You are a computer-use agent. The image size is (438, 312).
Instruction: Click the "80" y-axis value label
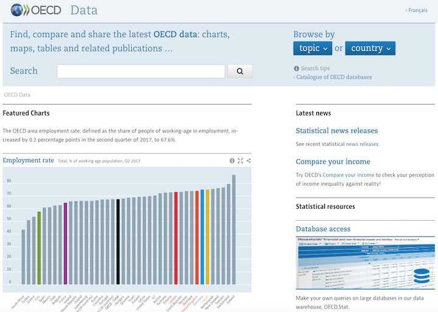point(9,181)
